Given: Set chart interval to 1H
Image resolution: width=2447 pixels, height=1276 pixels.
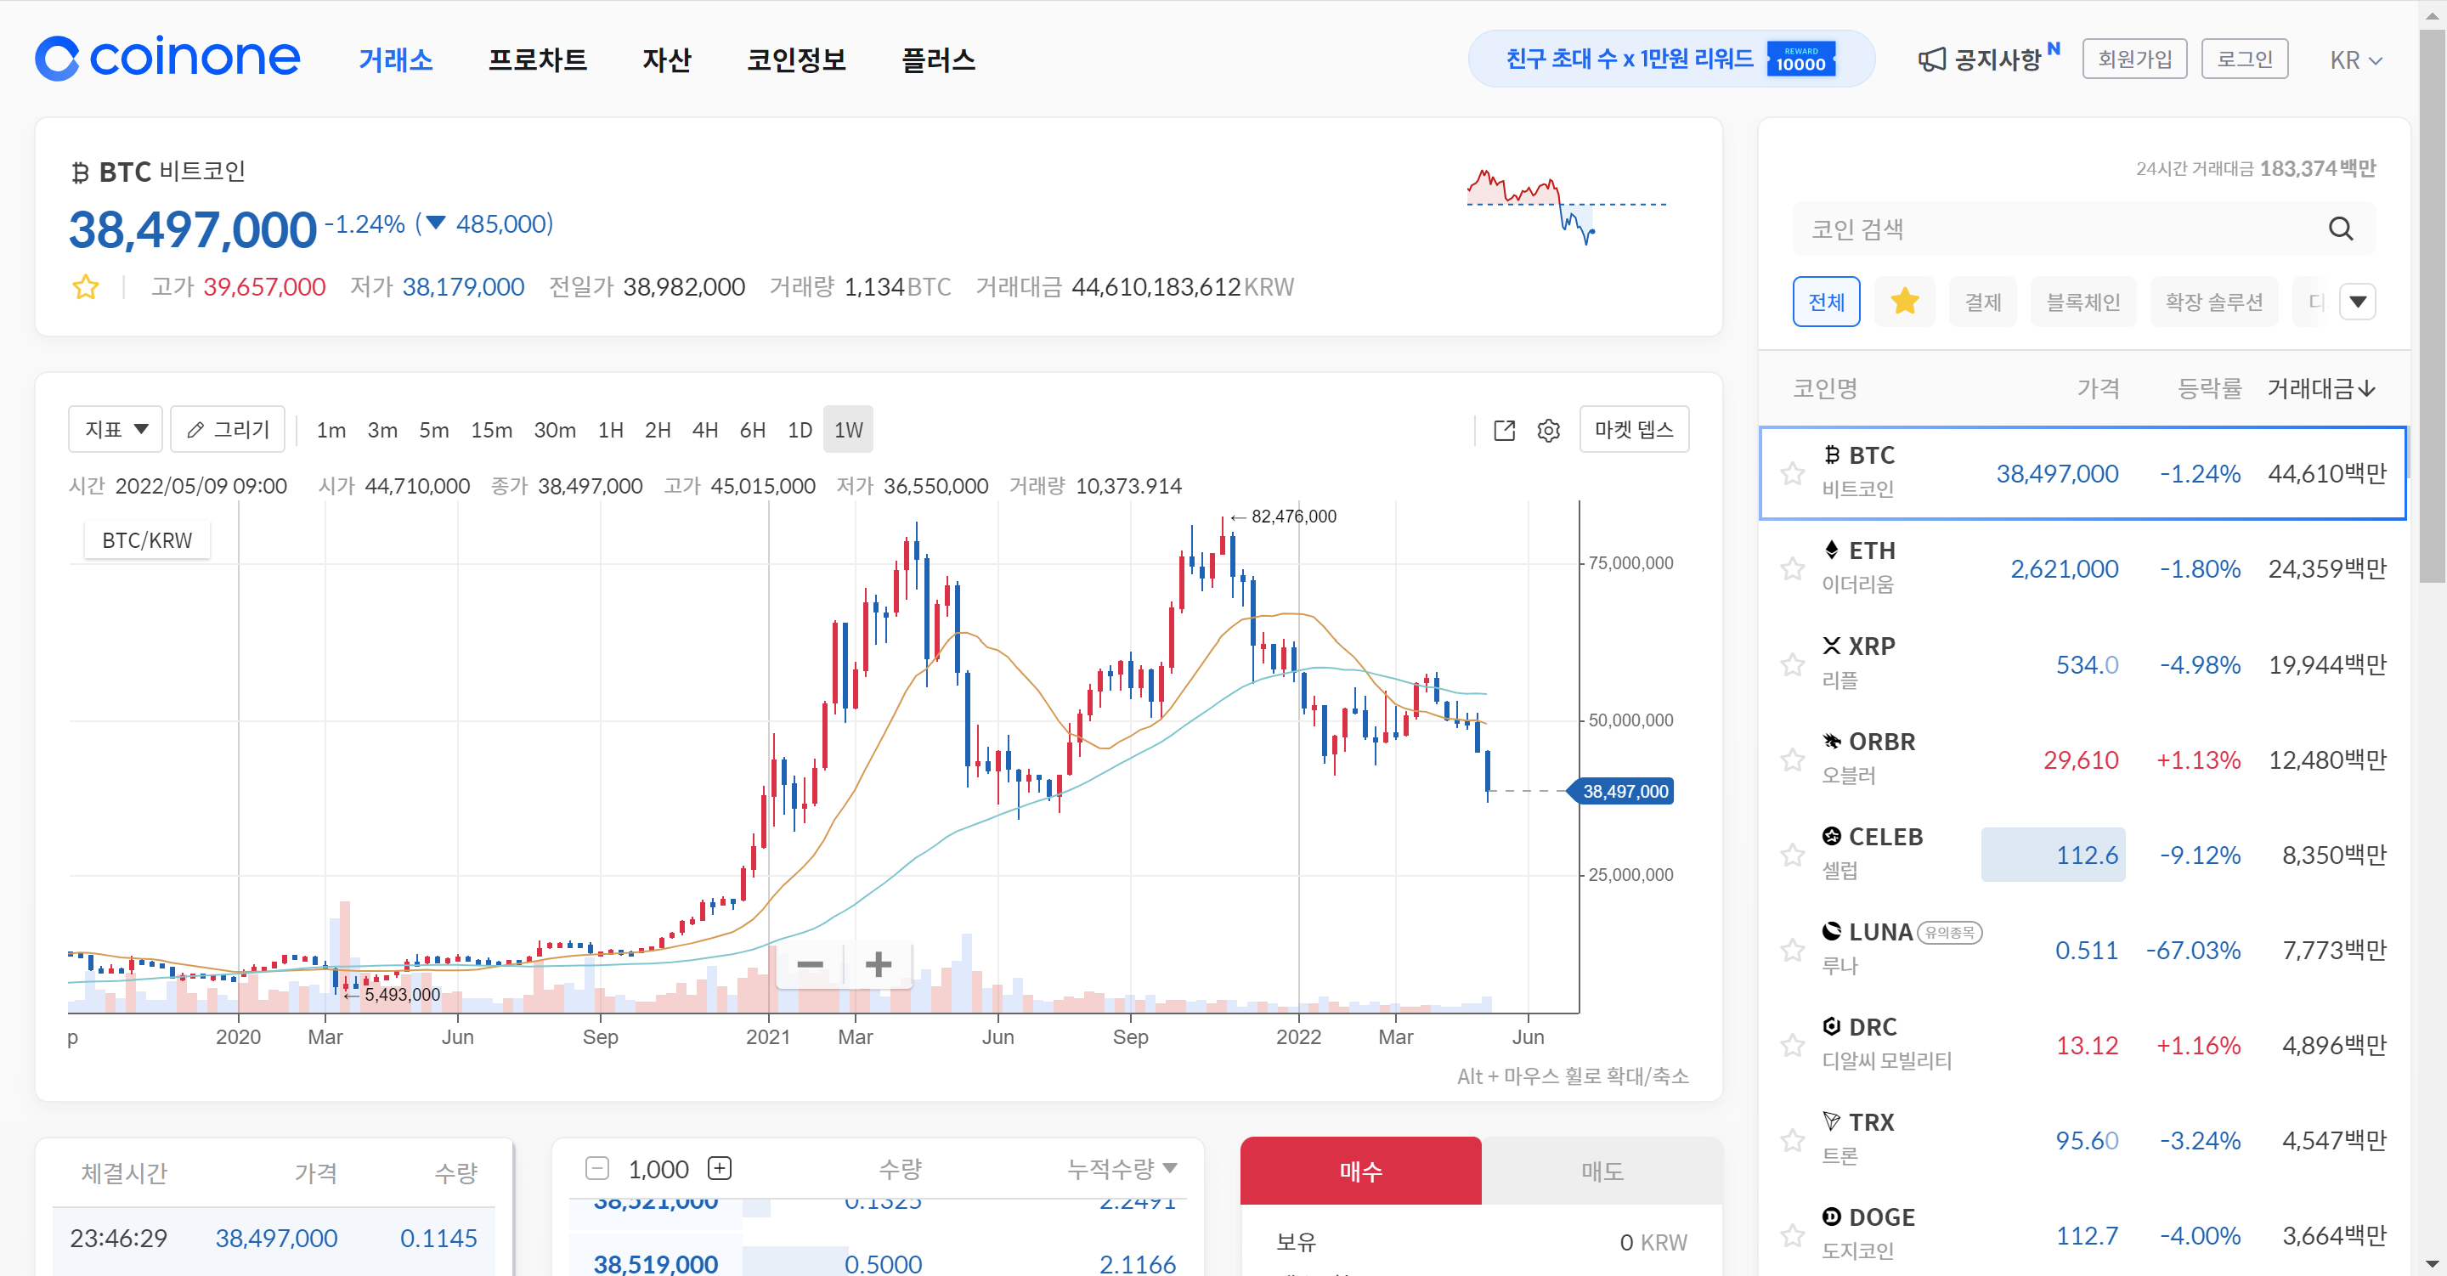Looking at the screenshot, I should pyautogui.click(x=610, y=431).
